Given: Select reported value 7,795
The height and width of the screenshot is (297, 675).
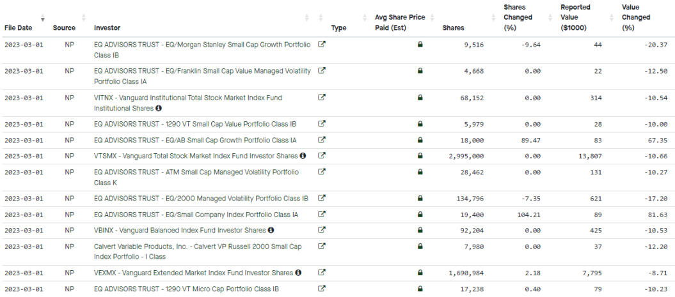Looking at the screenshot, I should [x=592, y=273].
